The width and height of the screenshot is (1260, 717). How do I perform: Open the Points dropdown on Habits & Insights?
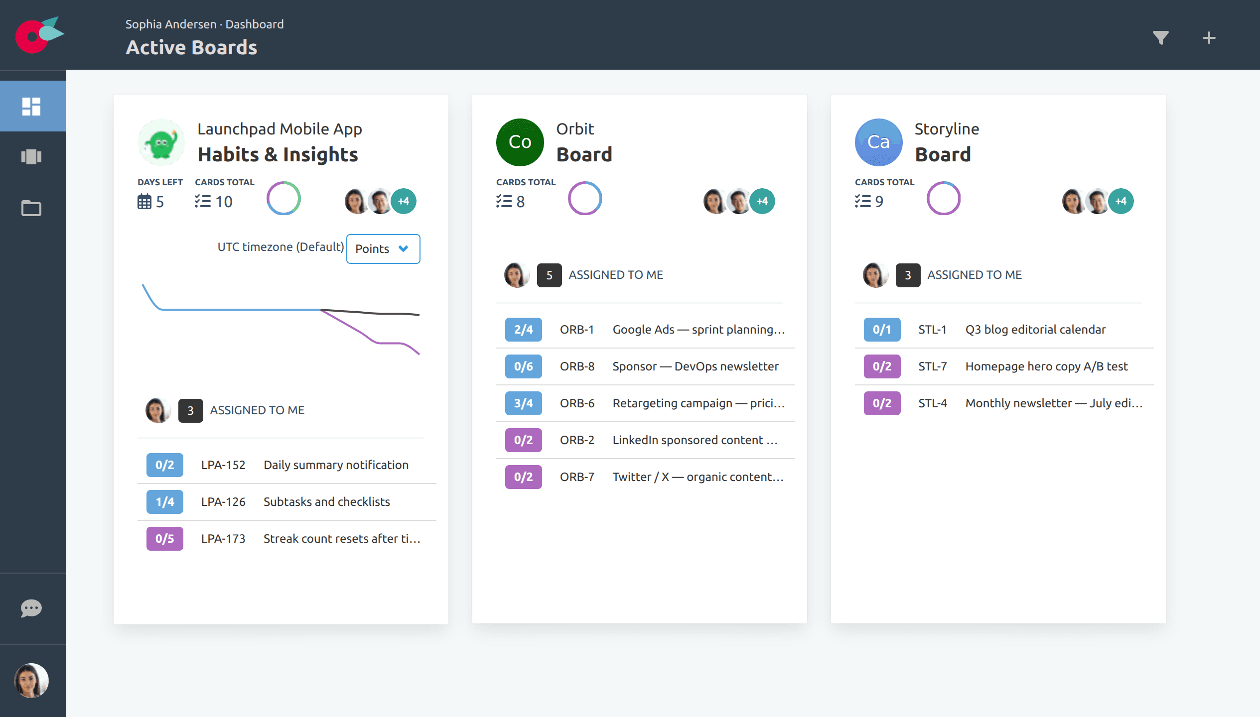coord(383,248)
